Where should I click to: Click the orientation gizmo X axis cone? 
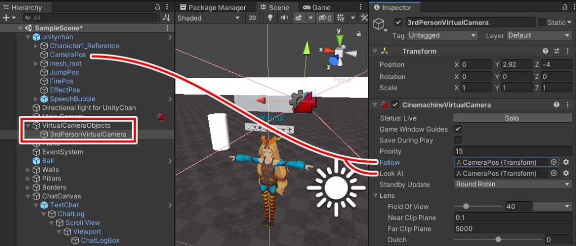click(328, 50)
